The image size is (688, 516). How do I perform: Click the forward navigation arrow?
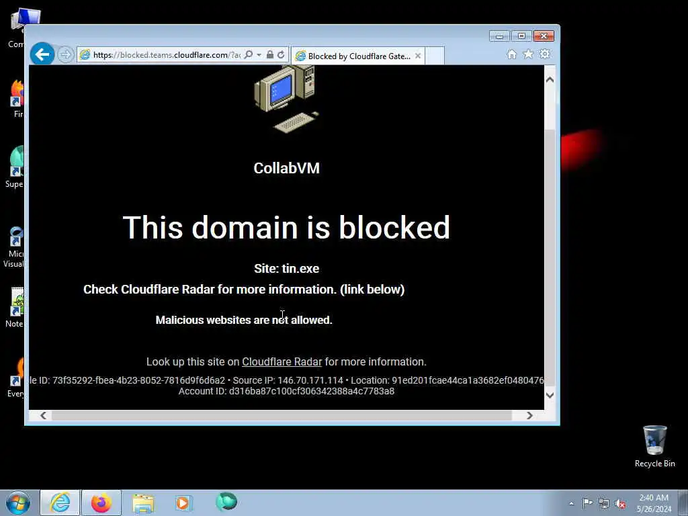[65, 55]
